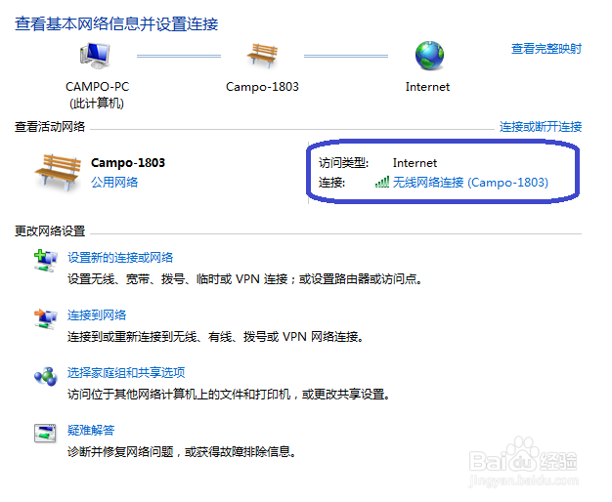Viewport: 612px width, 502px height.
Task: Click the 公用网络 network type link
Action: pyautogui.click(x=114, y=183)
